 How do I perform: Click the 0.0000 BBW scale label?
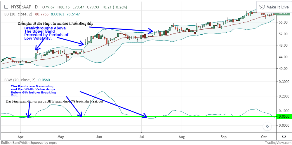click(284, 125)
